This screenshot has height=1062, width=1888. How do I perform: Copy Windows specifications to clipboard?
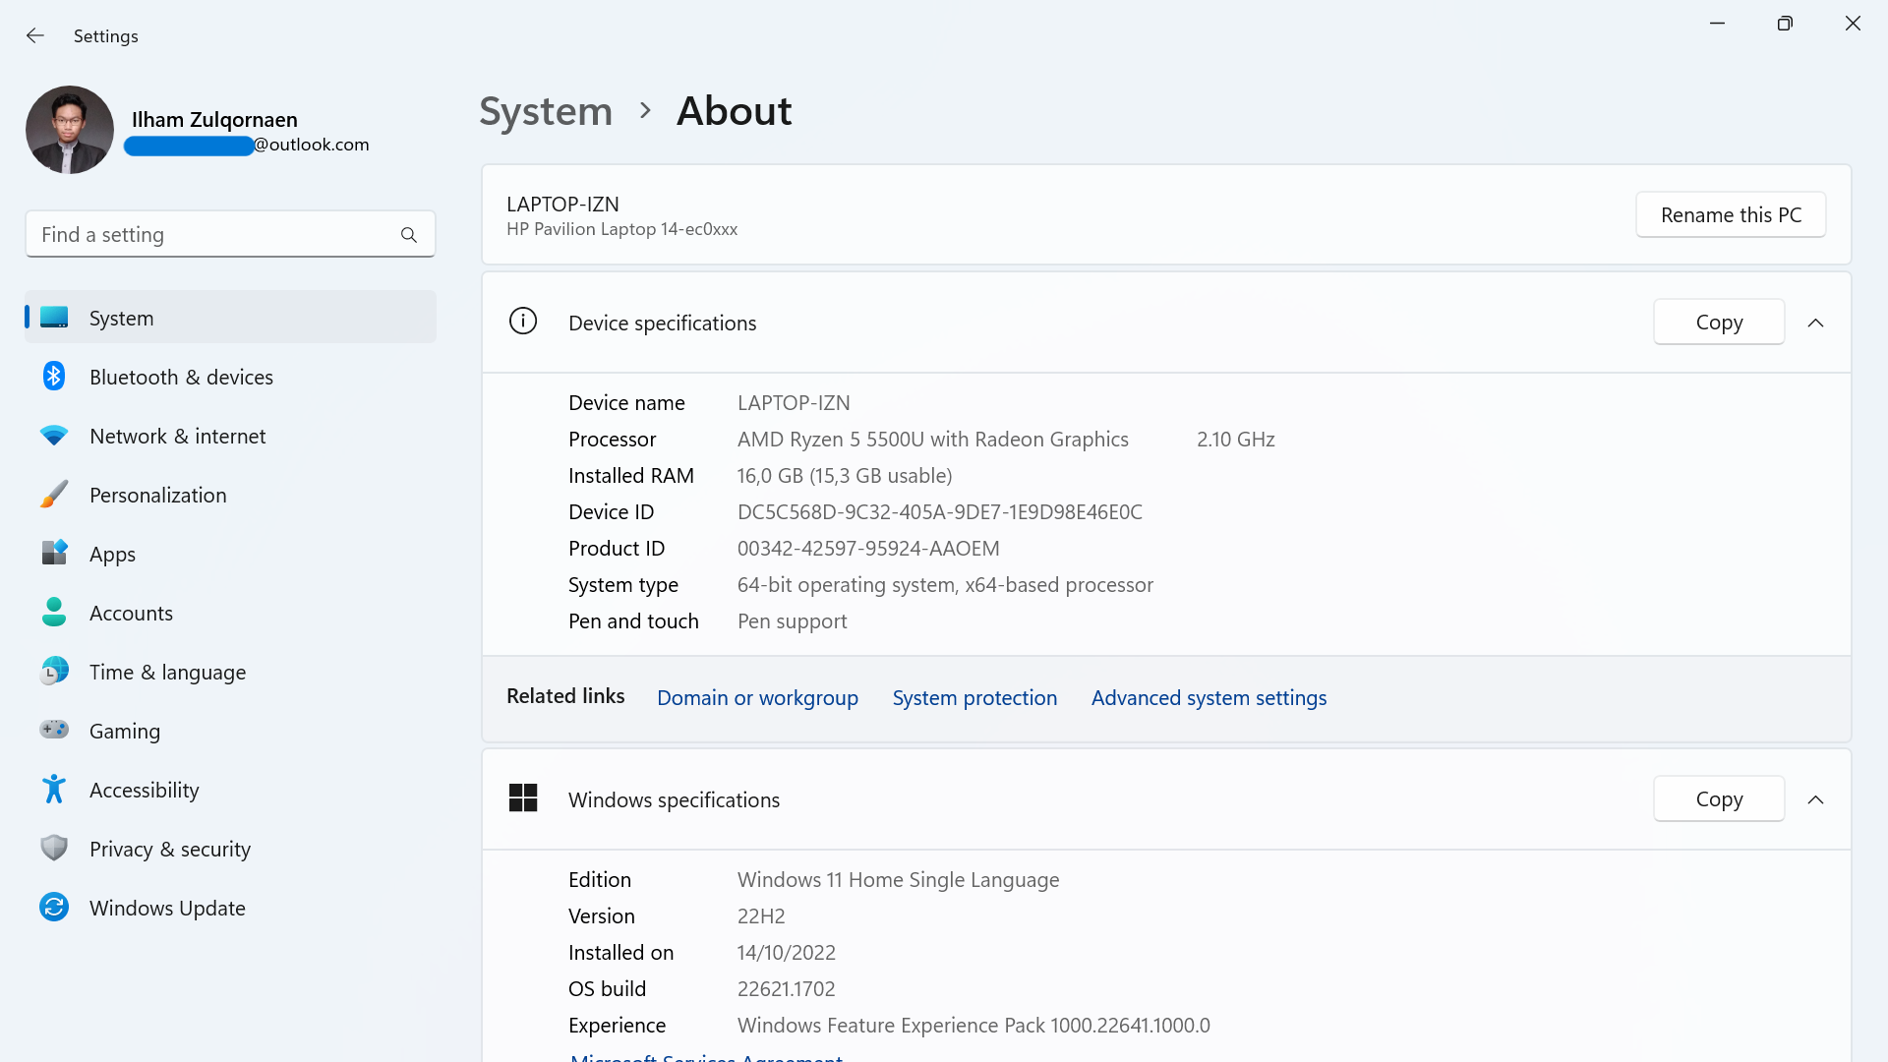(x=1718, y=798)
